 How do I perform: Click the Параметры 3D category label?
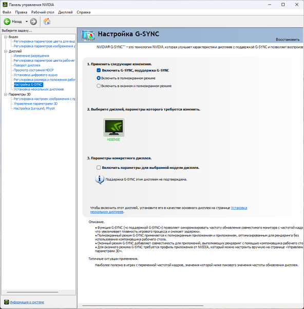pyautogui.click(x=20, y=94)
